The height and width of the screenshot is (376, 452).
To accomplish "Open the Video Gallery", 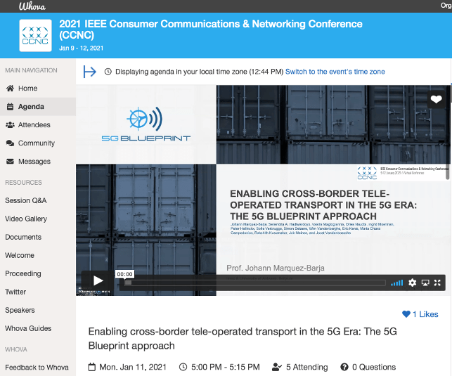I will (x=26, y=219).
